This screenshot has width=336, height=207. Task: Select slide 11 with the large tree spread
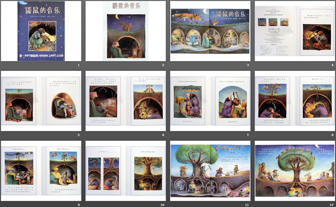pyautogui.click(x=209, y=172)
